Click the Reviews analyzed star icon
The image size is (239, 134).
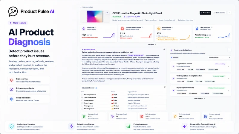coord(175,116)
